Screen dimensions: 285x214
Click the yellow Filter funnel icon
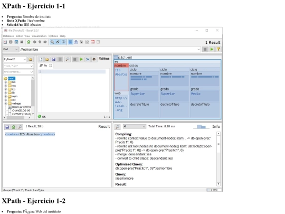[218, 49]
